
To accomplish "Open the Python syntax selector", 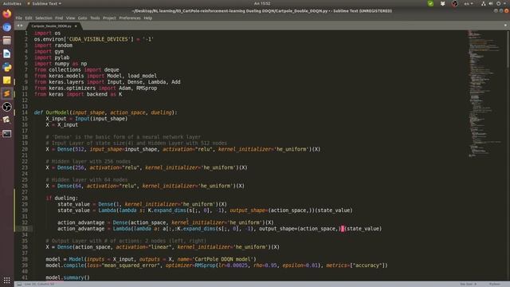I will [x=494, y=284].
